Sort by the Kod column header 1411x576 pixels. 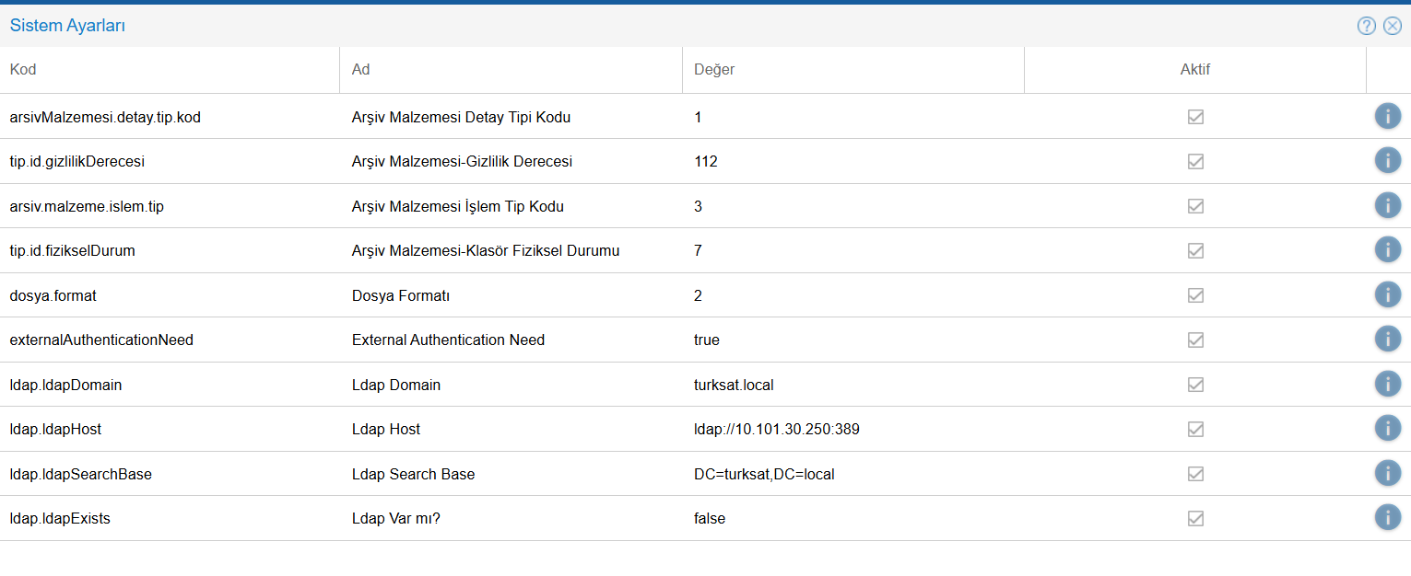coord(23,70)
